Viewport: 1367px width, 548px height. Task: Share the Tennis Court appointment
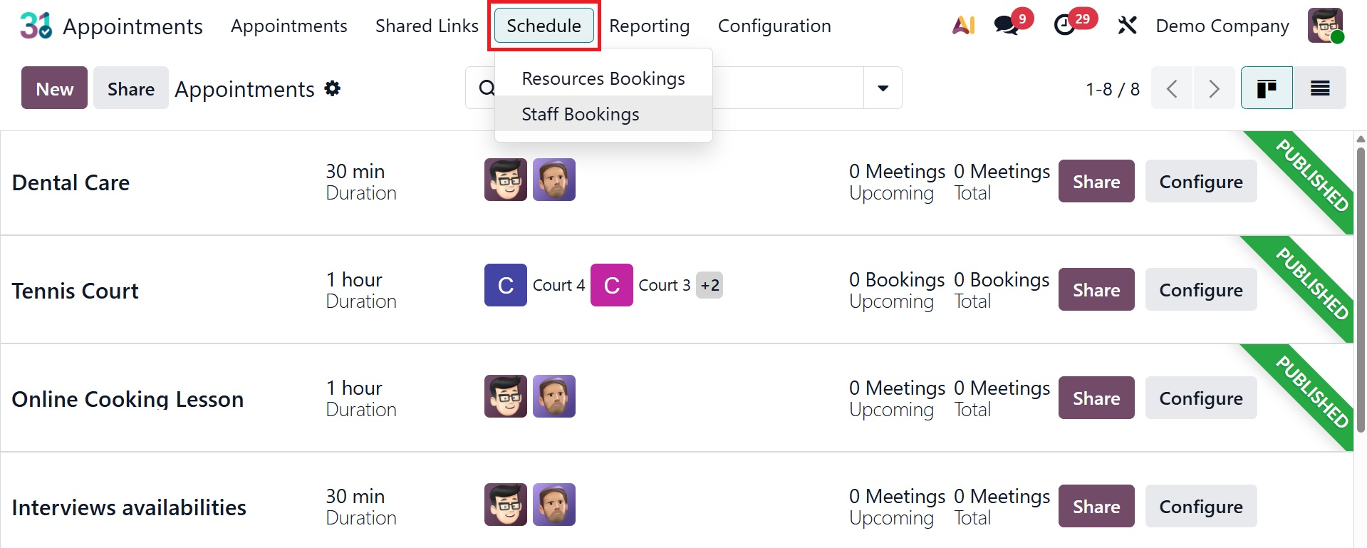point(1096,289)
